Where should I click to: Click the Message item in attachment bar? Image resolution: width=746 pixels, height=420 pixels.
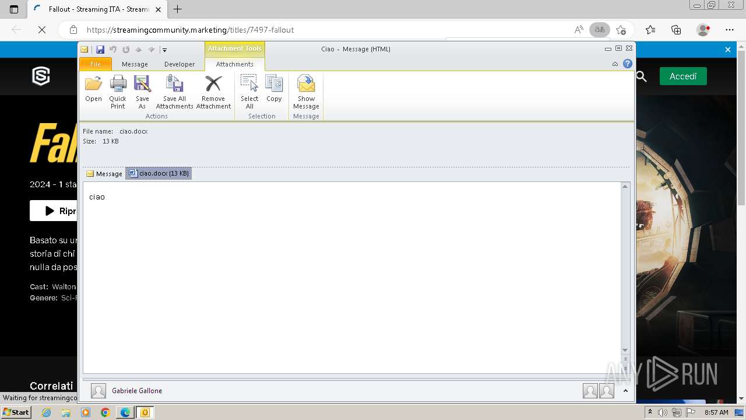[104, 173]
